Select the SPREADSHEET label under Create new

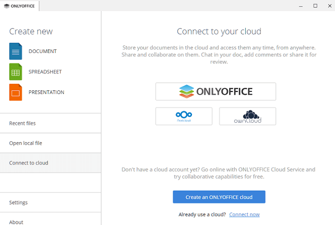tap(45, 72)
